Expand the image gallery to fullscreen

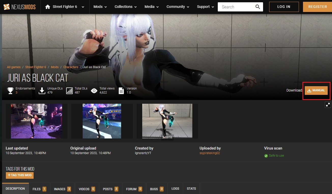point(328,105)
